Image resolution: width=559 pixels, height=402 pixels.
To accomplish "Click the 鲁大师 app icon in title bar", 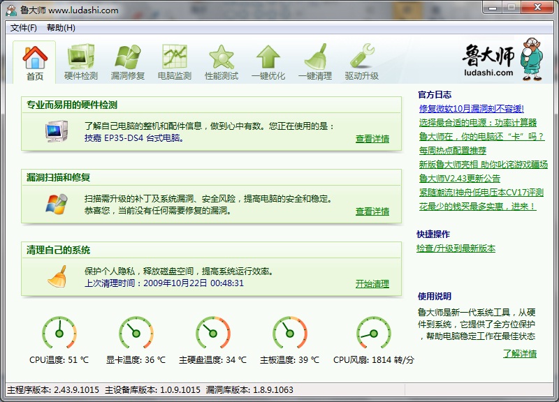I will tap(11, 10).
